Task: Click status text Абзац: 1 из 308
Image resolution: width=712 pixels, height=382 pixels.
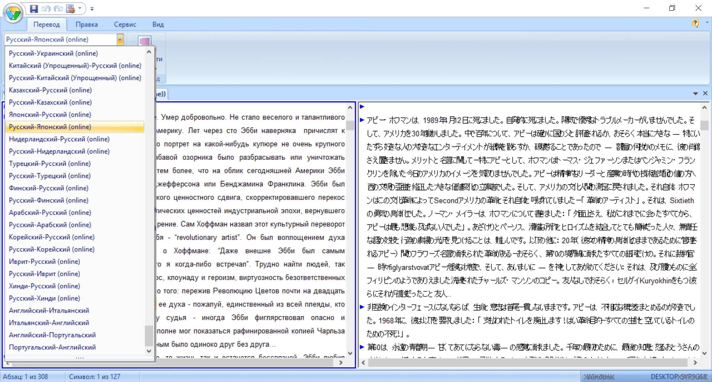Action: click(x=25, y=376)
